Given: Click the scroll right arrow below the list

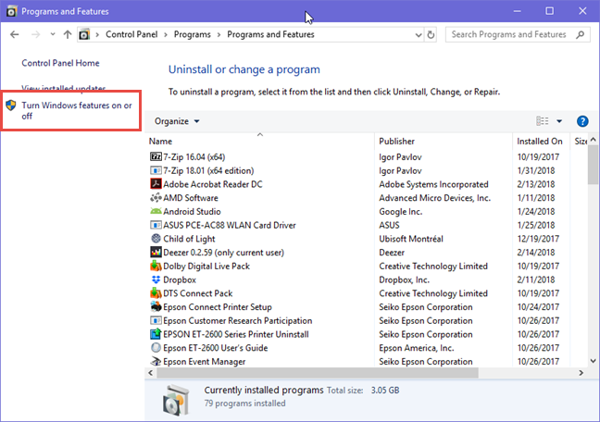Looking at the screenshot, I should (x=581, y=373).
